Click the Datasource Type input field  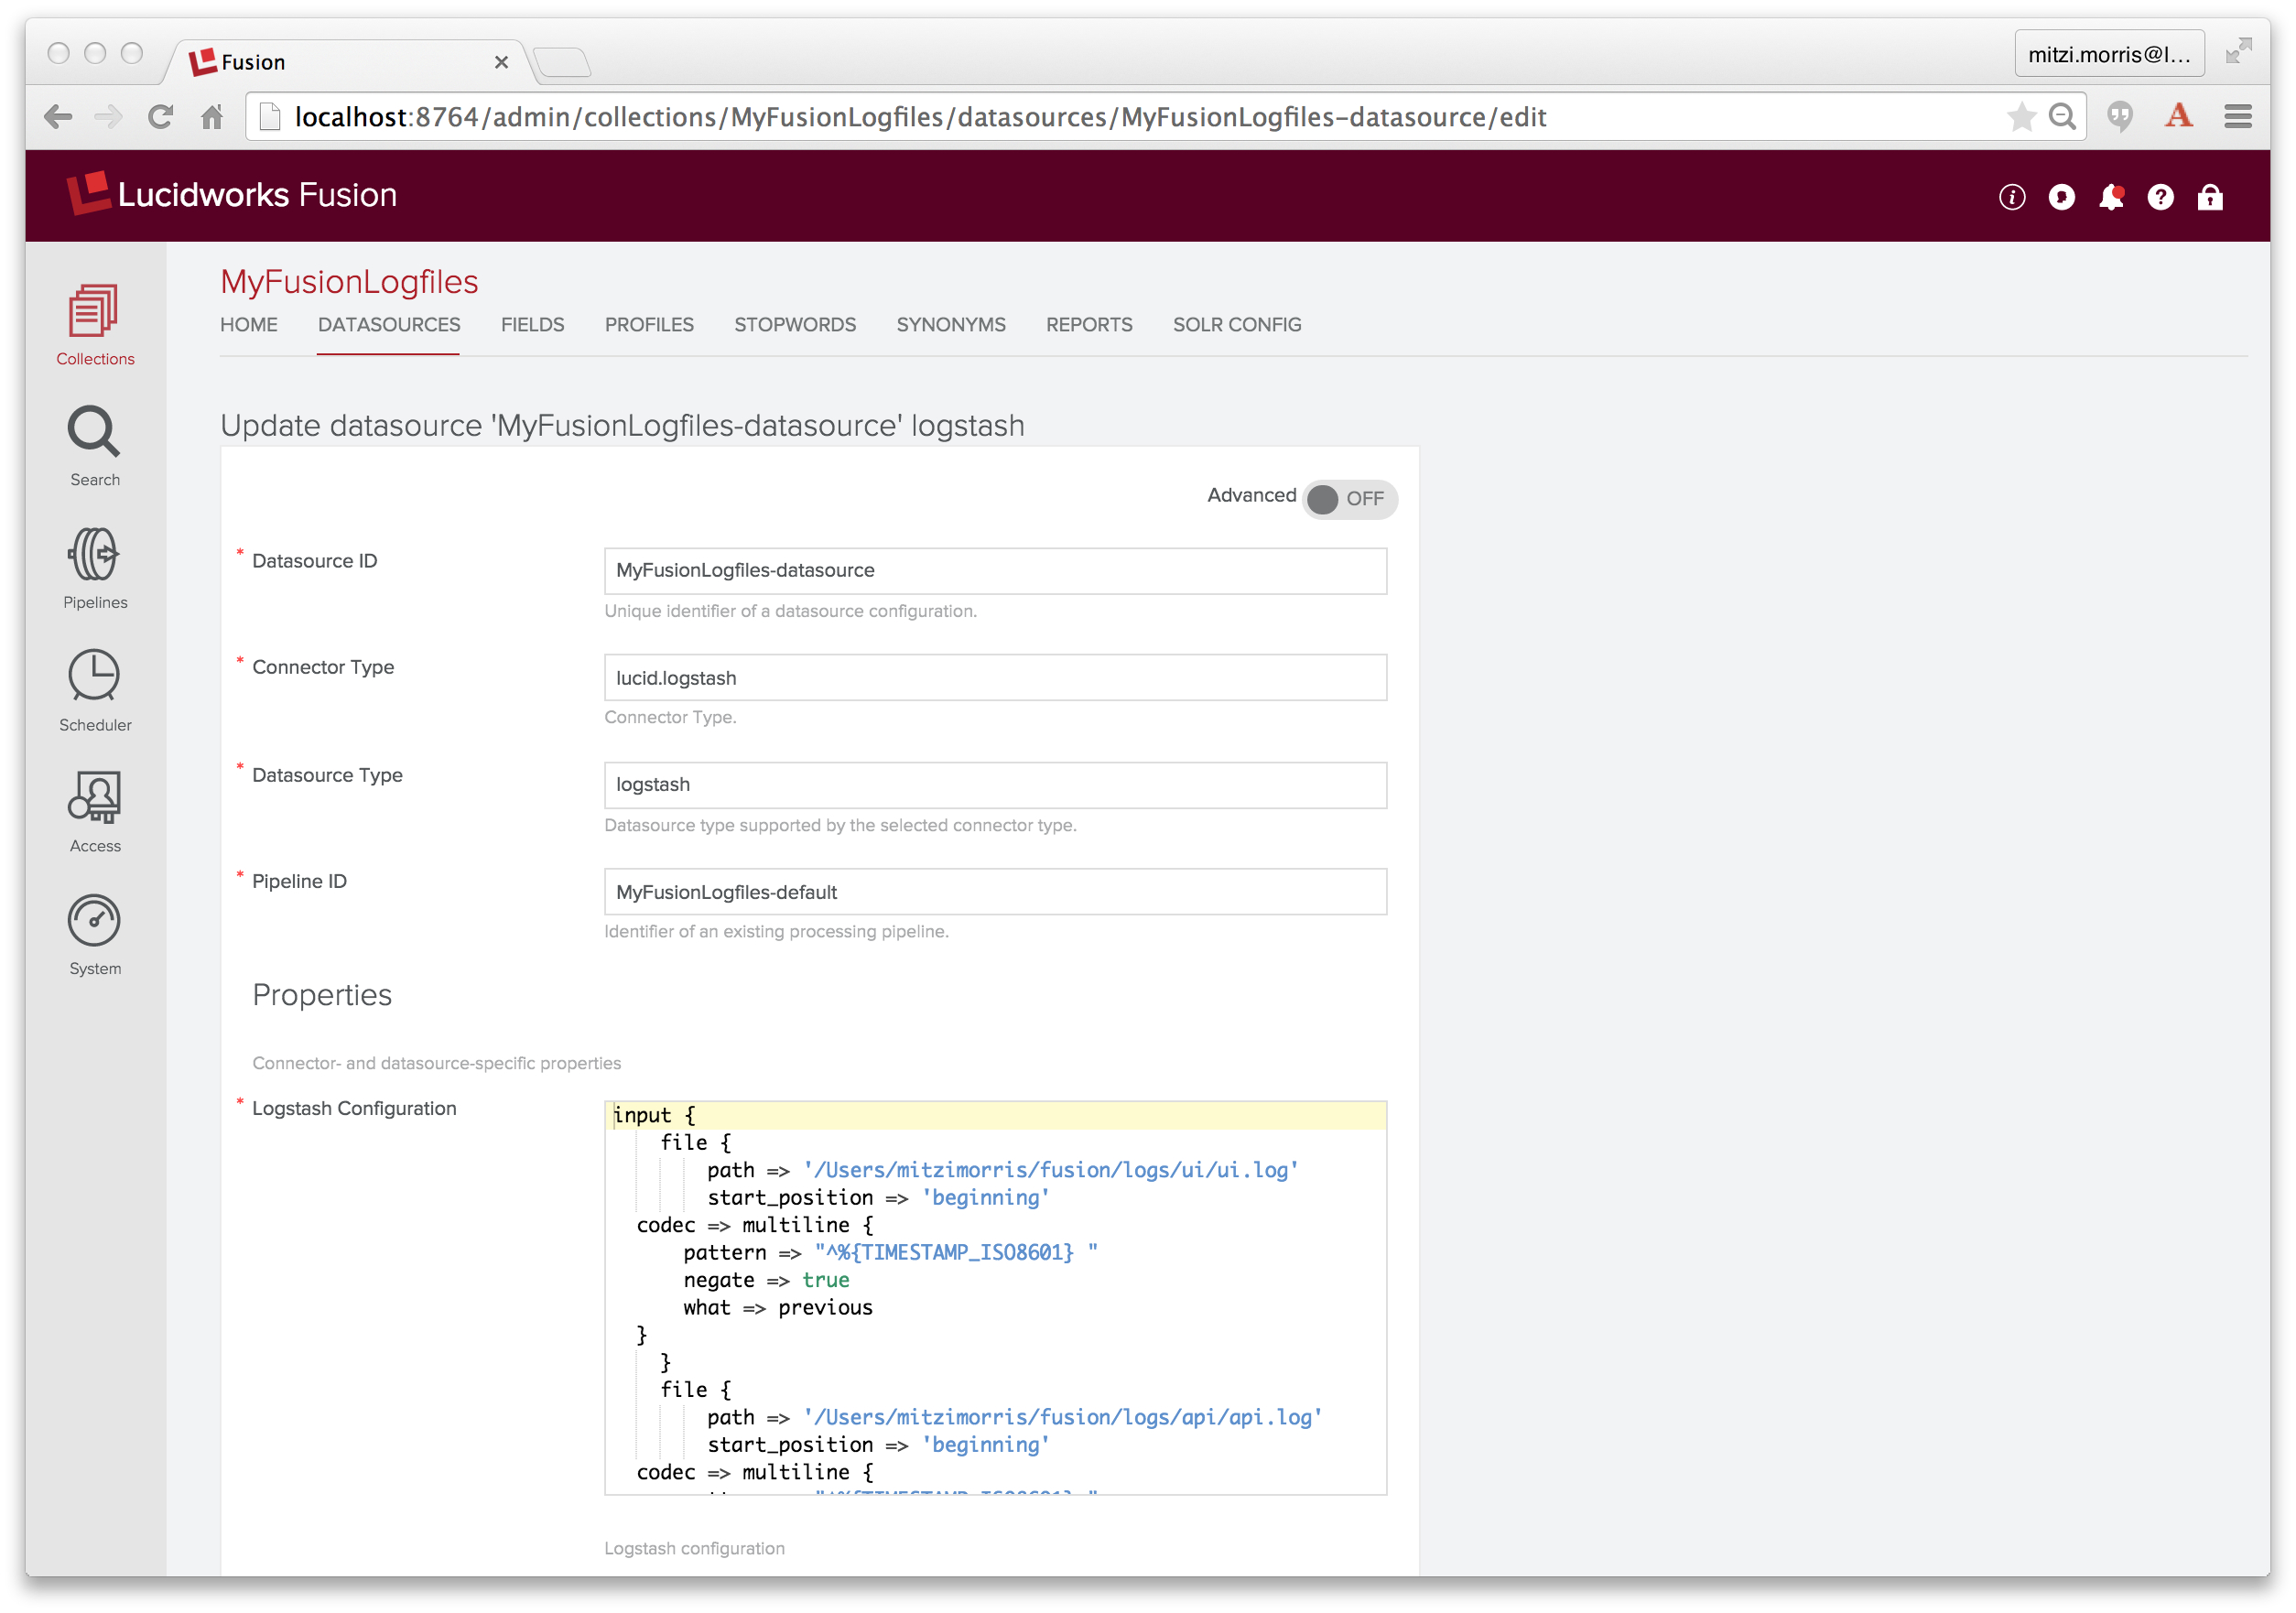pyautogui.click(x=995, y=784)
